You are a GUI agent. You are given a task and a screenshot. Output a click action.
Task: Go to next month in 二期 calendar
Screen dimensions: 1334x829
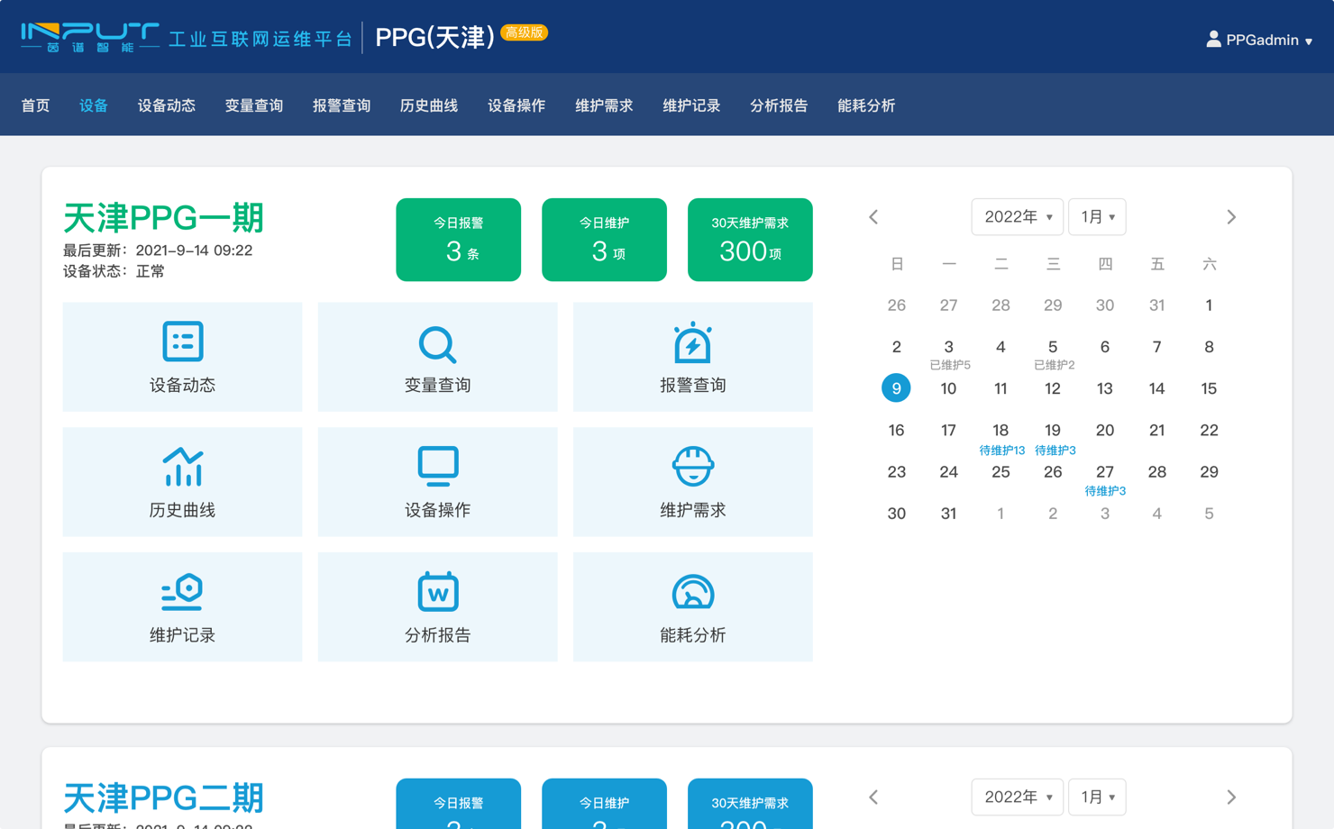tap(1231, 797)
